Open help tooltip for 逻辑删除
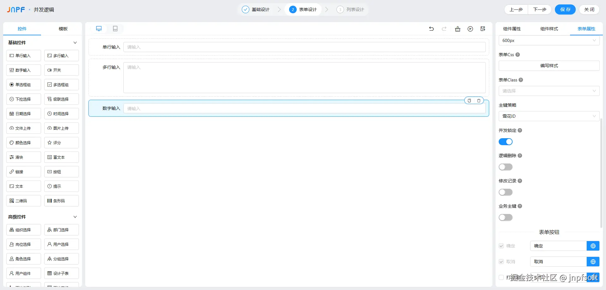Screen dimensions: 606x290 [x=520, y=156]
